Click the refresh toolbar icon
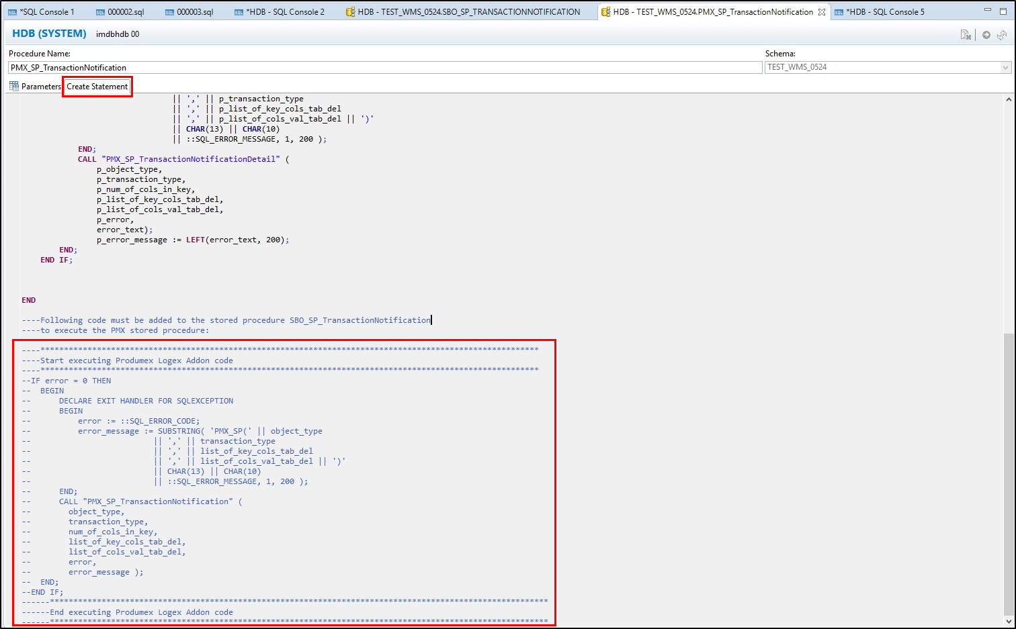 click(x=1002, y=35)
